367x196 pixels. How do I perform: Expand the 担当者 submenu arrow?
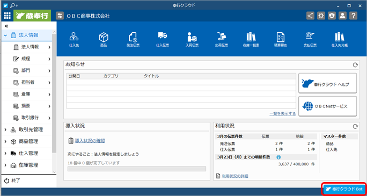(x=49, y=83)
